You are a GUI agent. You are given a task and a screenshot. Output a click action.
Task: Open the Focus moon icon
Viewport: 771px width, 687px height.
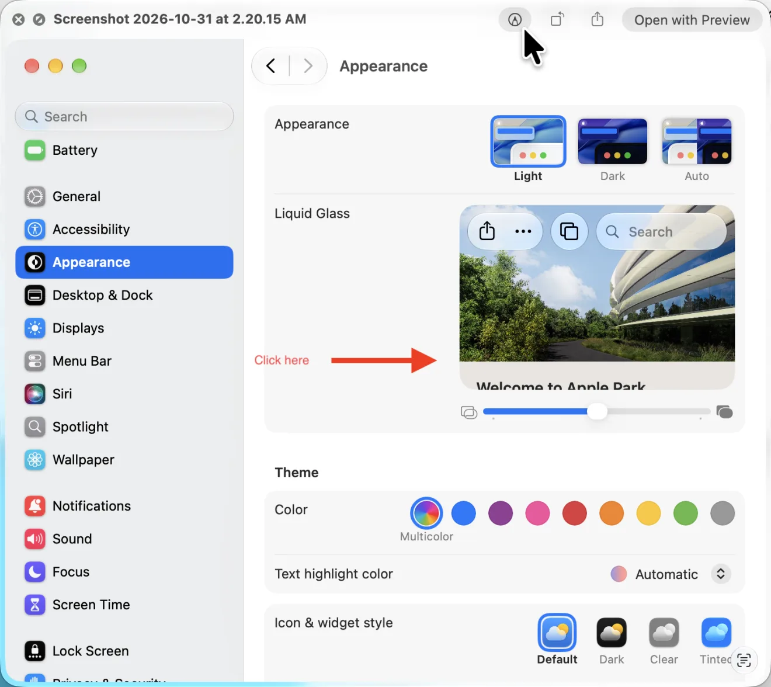[x=35, y=571]
